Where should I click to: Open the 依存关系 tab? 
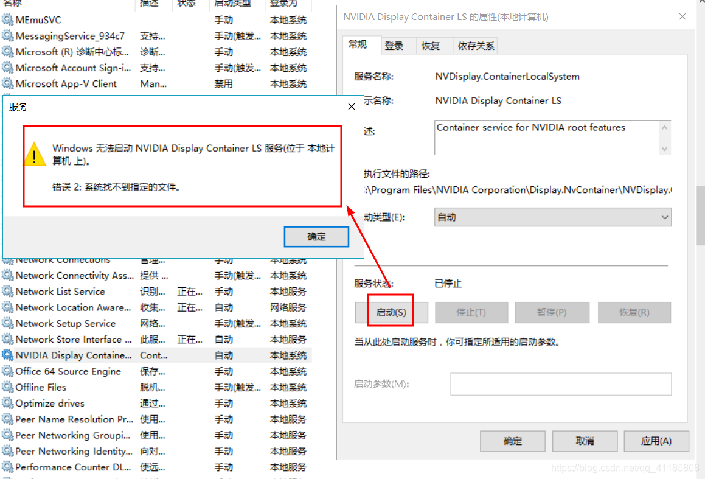coord(476,46)
